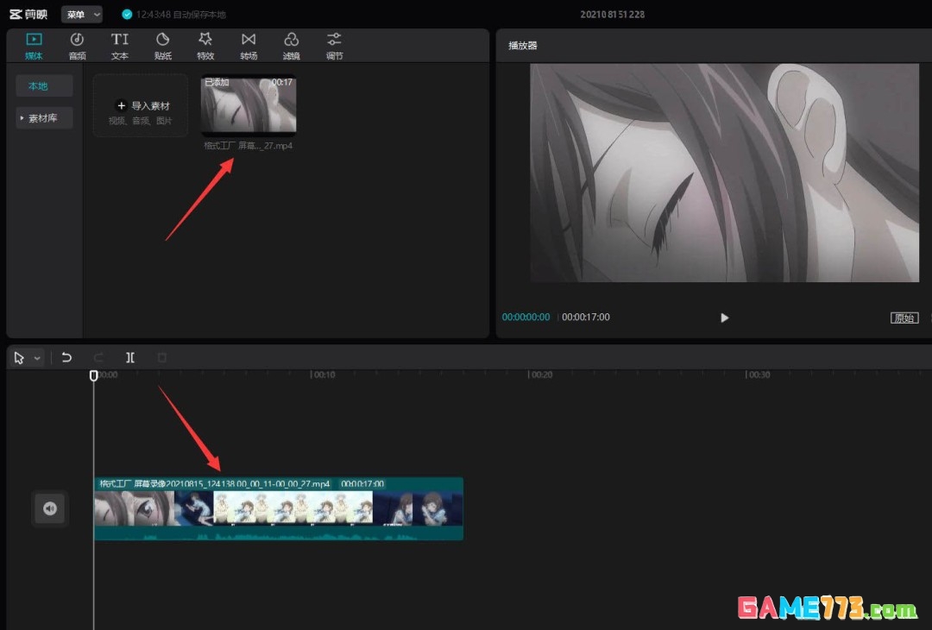Click the 00:20 mark on timeline ruler

click(541, 375)
